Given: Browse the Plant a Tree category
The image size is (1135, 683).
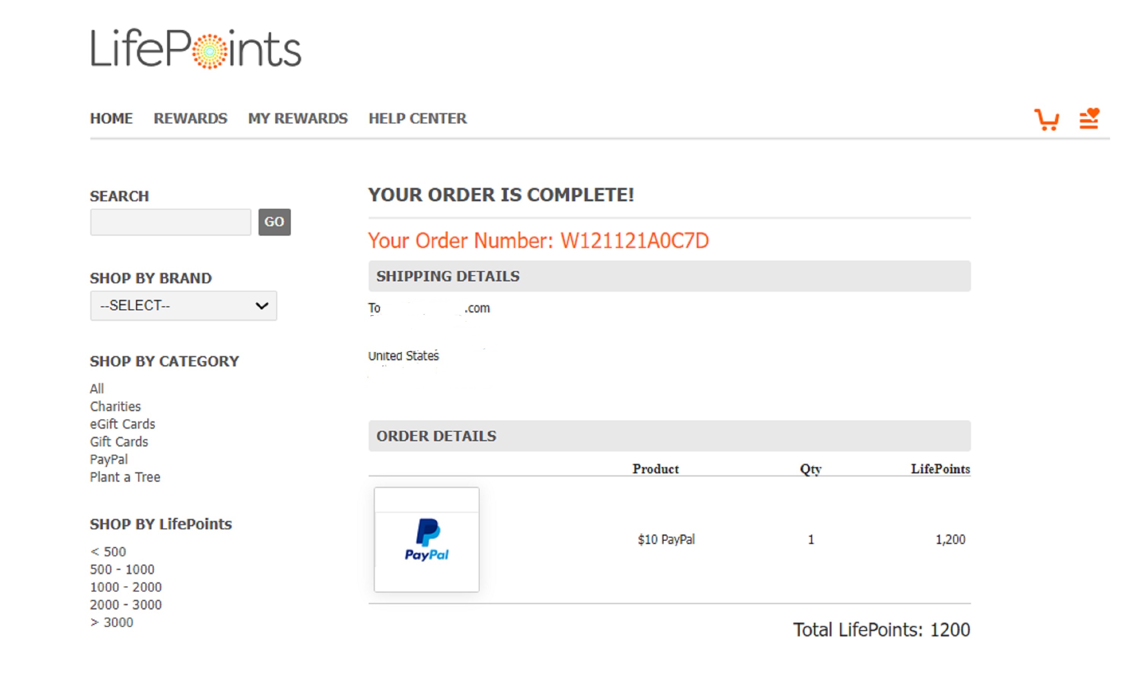Looking at the screenshot, I should (x=125, y=477).
